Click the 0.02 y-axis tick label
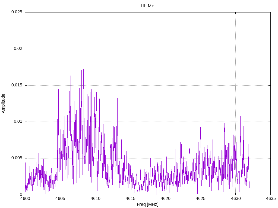278x208 pixels. tap(17, 49)
